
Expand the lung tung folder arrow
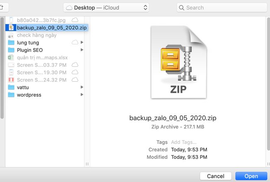click(x=82, y=43)
